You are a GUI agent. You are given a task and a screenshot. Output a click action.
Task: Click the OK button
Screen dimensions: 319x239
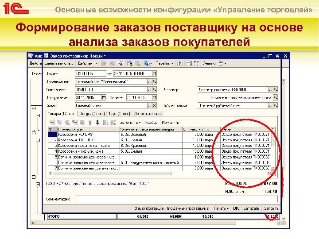236,208
